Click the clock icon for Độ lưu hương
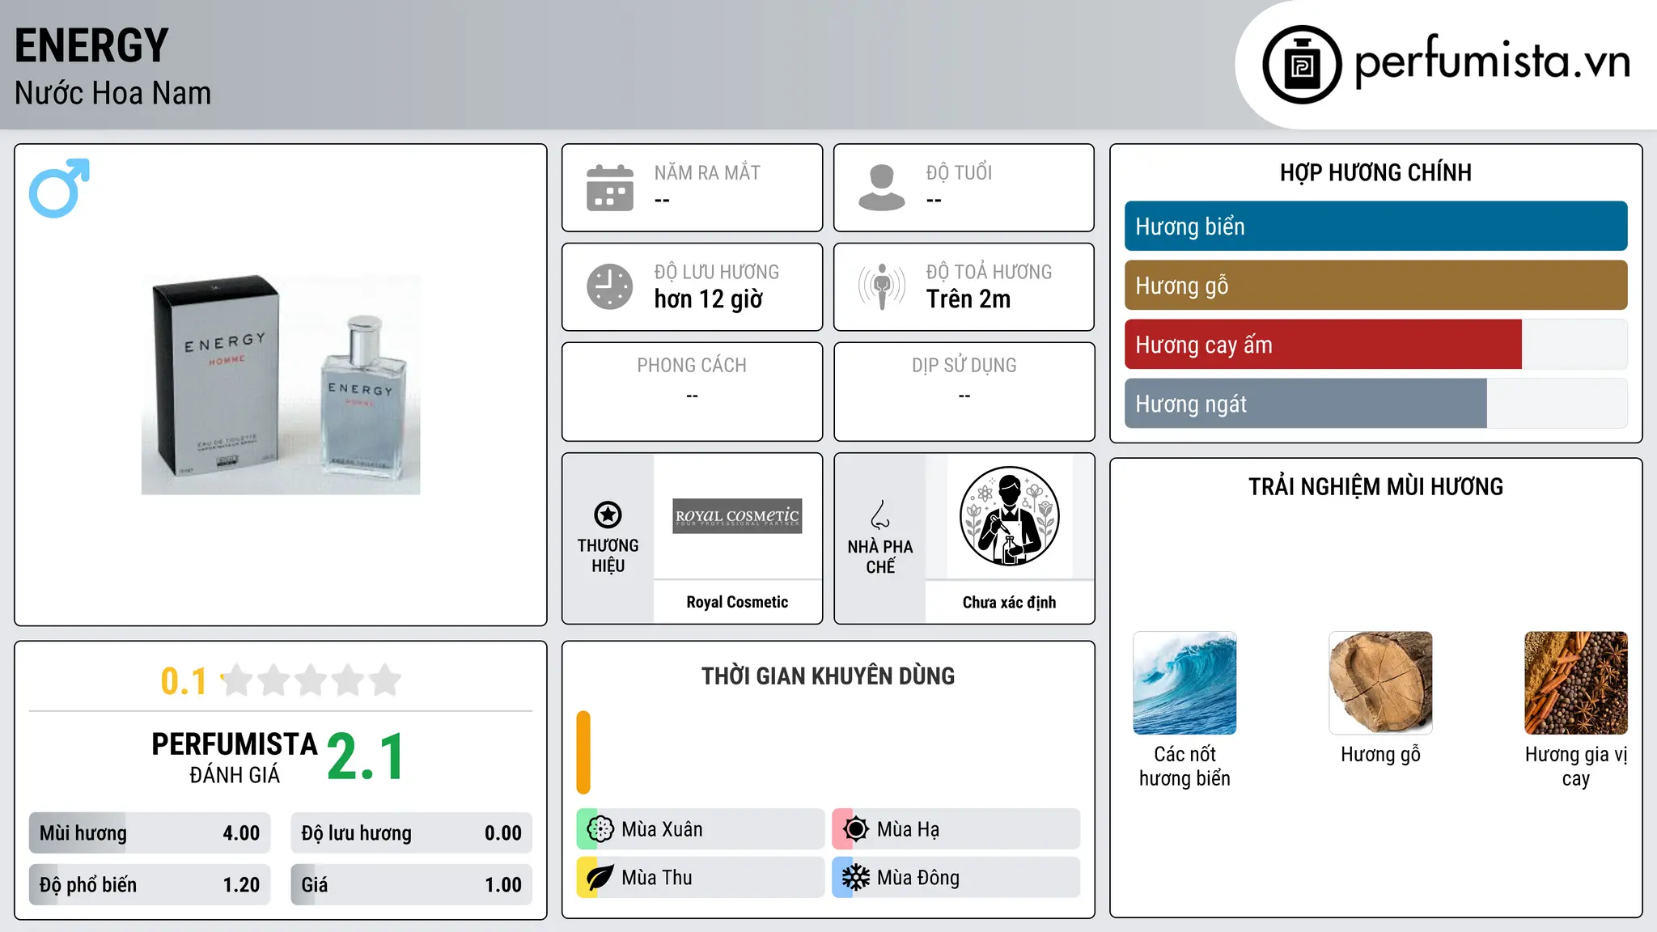The width and height of the screenshot is (1657, 932). click(x=610, y=286)
